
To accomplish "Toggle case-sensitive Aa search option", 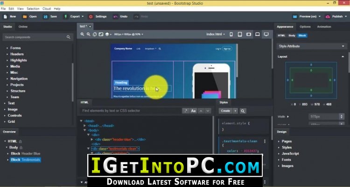I will 193,111.
